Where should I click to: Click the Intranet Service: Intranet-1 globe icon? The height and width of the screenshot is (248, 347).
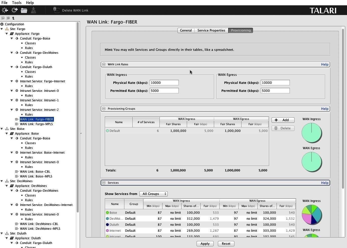pyautogui.click(x=17, y=100)
